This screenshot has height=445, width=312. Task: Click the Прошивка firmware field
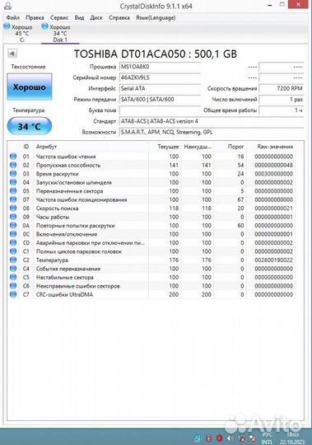pos(160,67)
